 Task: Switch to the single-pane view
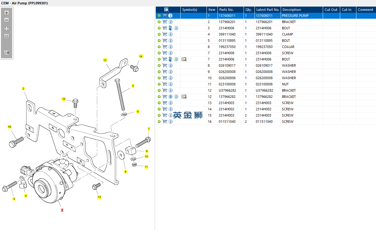(7, 36)
